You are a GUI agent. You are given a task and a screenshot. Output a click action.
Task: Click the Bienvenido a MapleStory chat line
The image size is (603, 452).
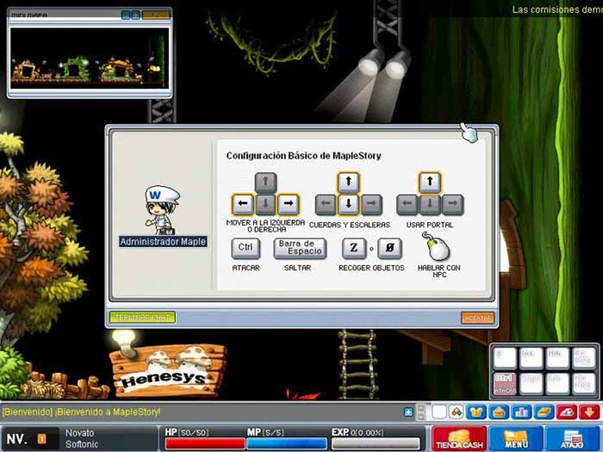tap(82, 412)
